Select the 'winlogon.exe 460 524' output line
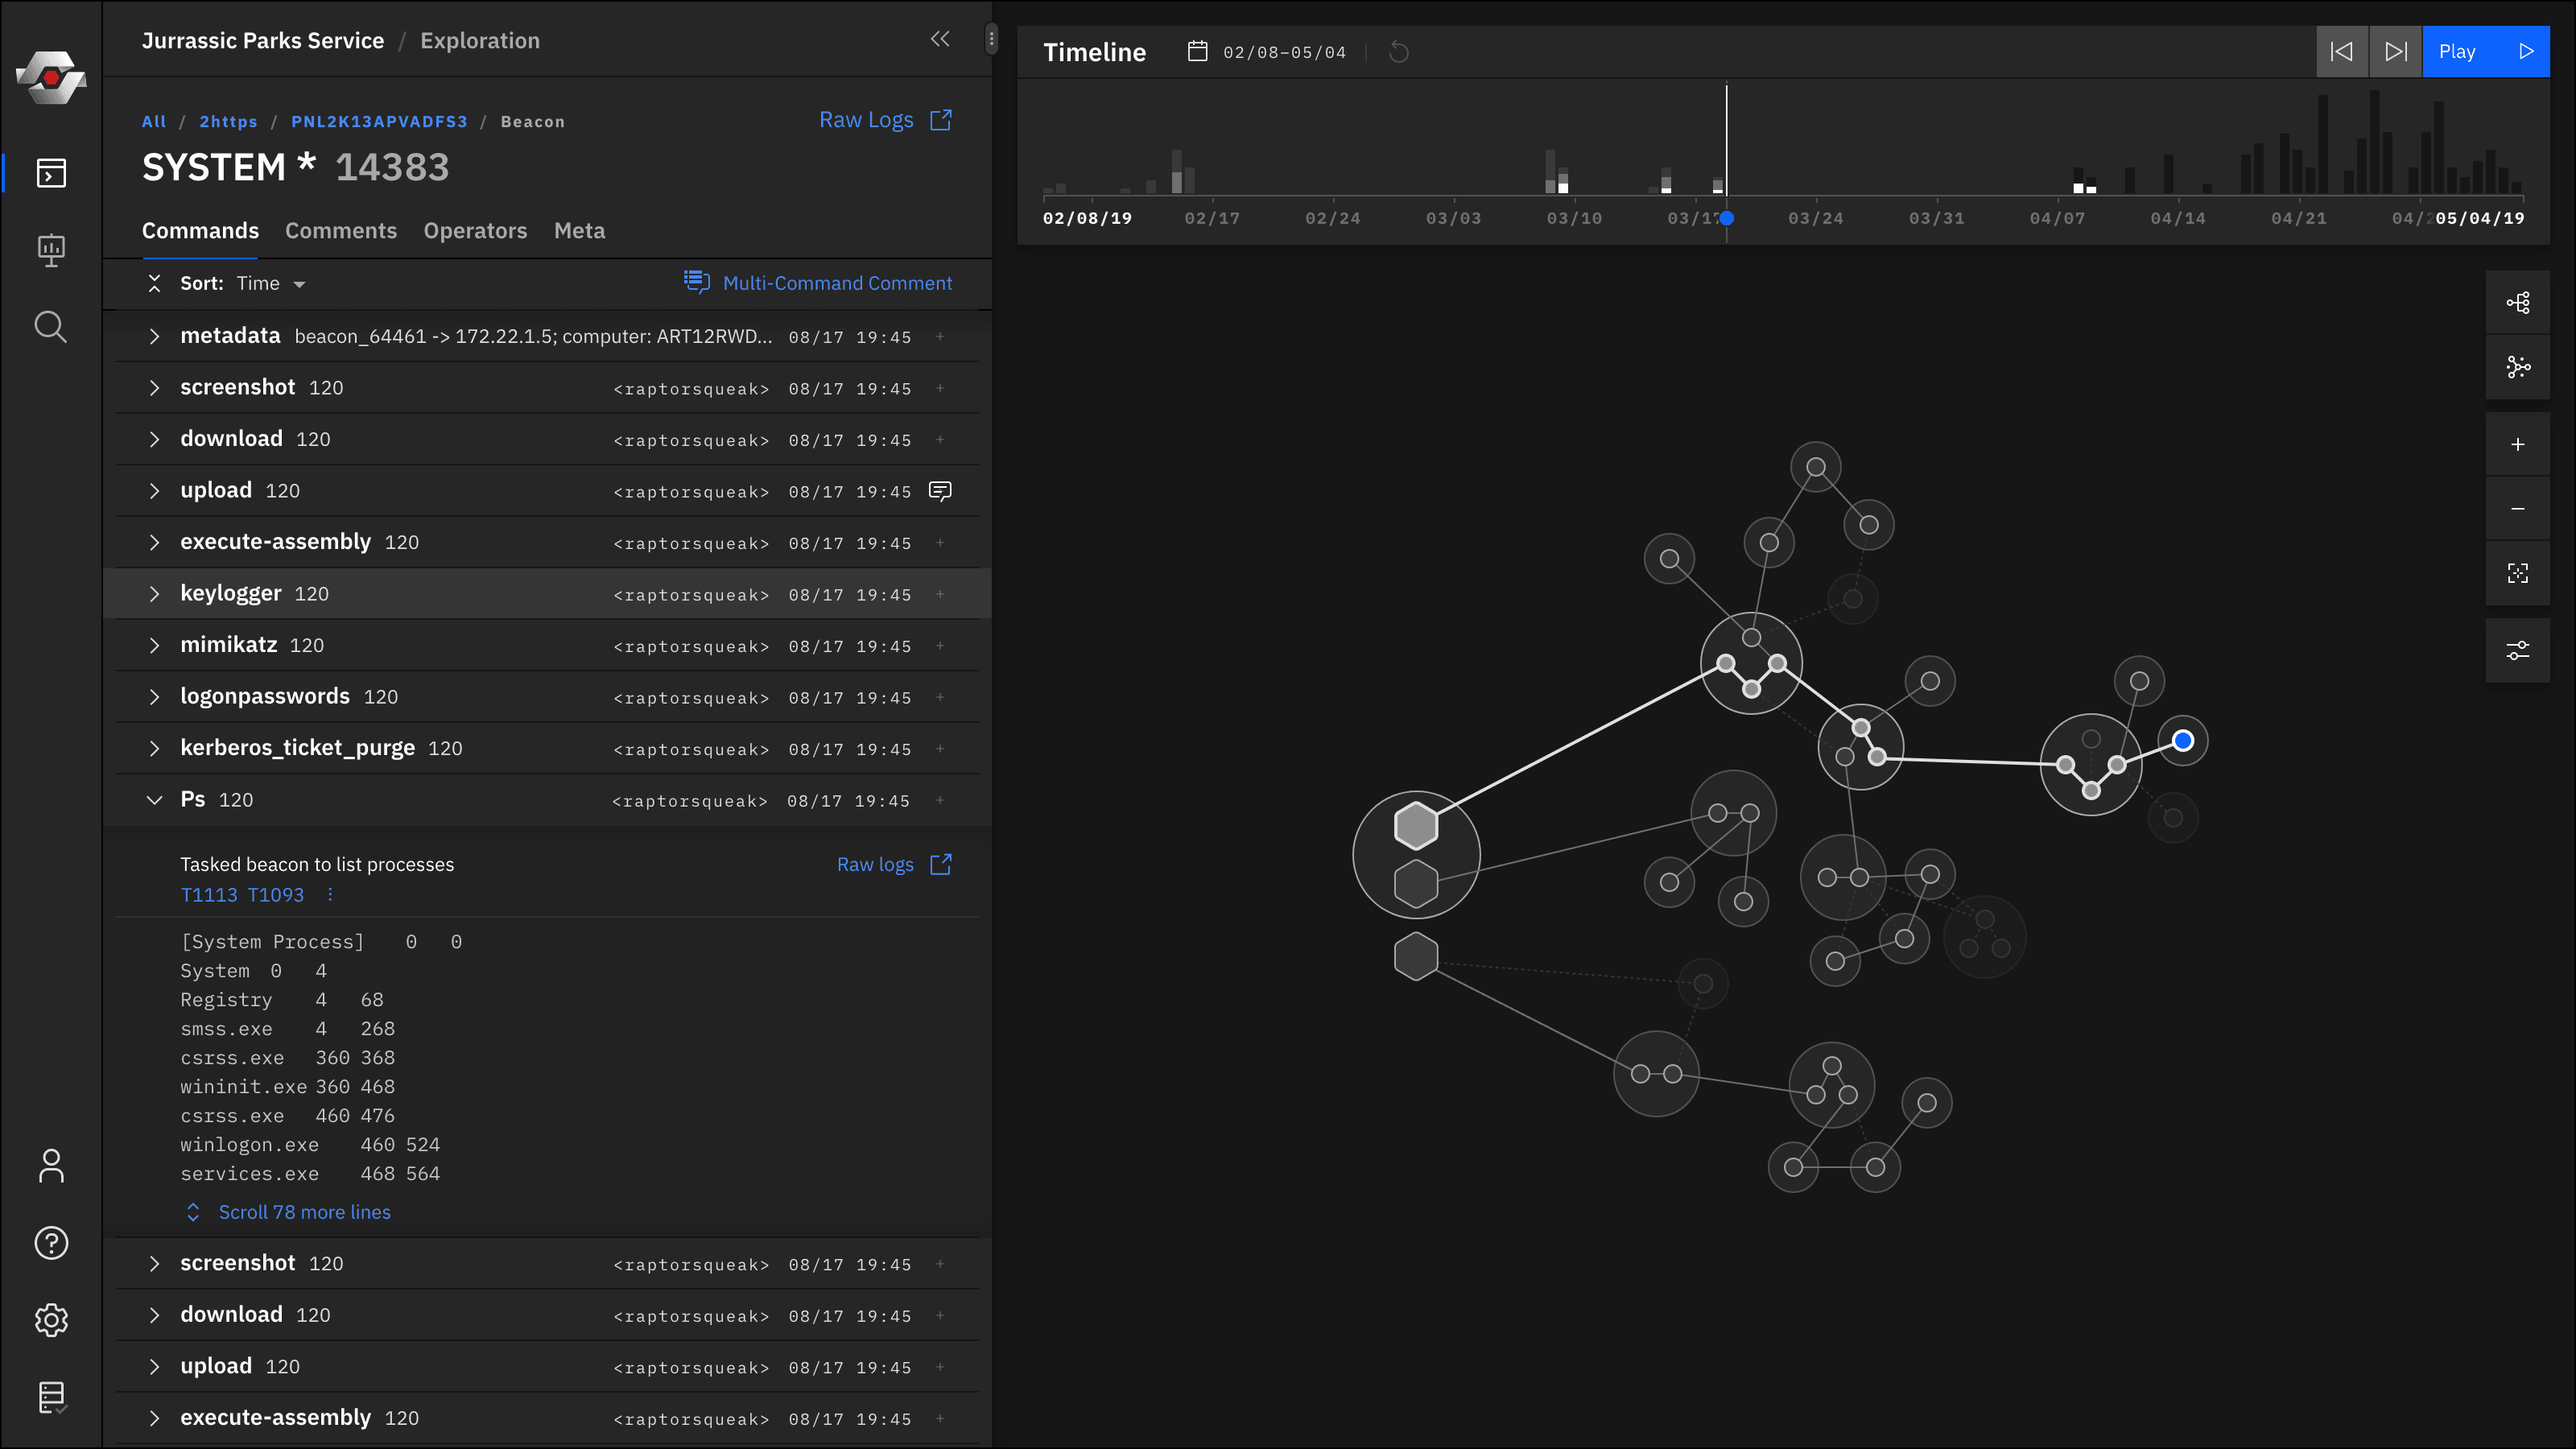This screenshot has width=2576, height=1449. [x=310, y=1145]
